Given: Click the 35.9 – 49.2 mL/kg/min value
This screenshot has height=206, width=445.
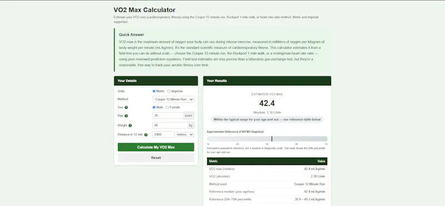Looking at the screenshot, I should (x=310, y=199).
